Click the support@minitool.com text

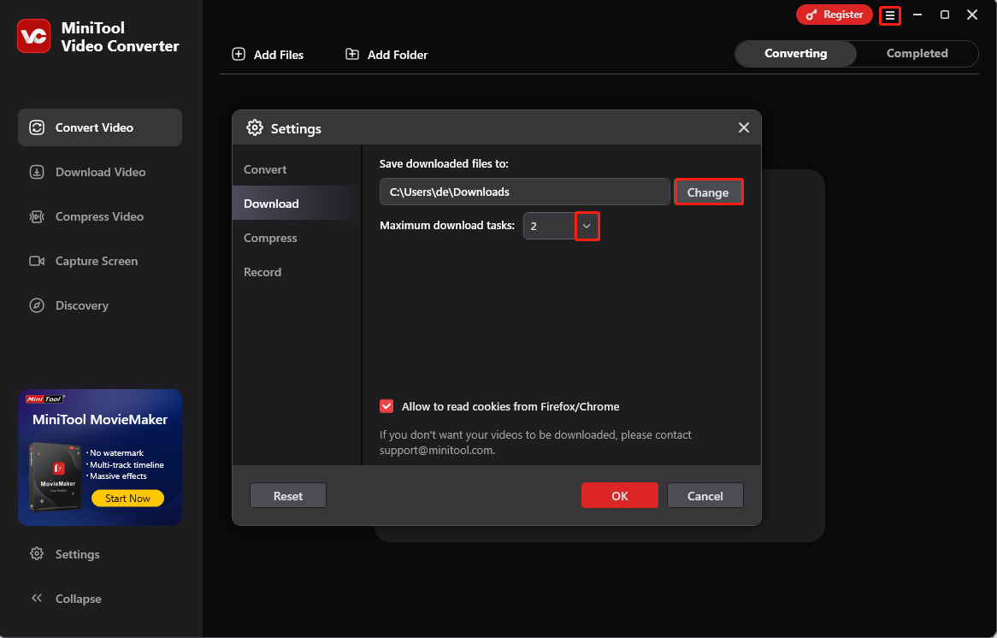pyautogui.click(x=435, y=451)
